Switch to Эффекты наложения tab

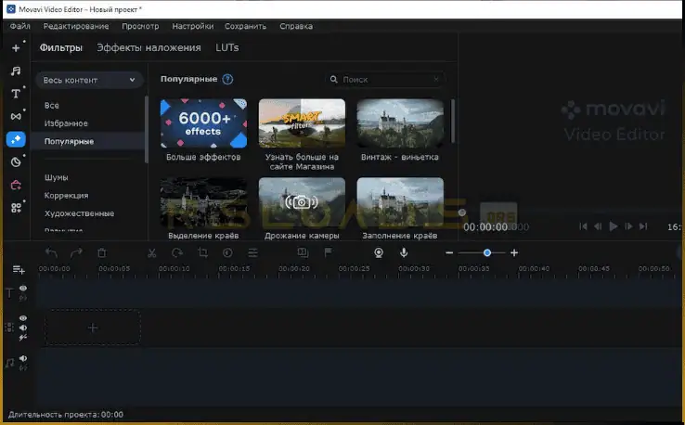149,47
